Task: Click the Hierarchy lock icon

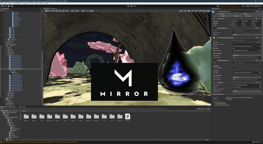Action: 40,9
